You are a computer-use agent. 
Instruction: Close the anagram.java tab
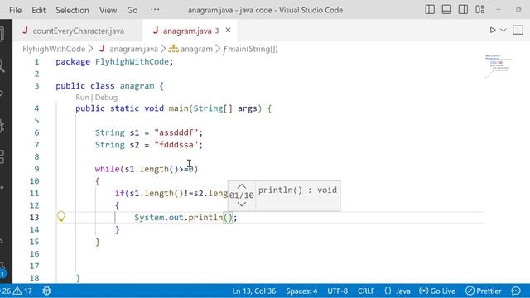229,31
